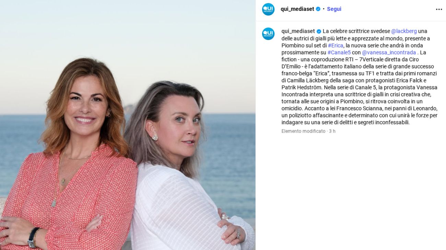Viewport: 446px width, 250px height.
Task: Click the verified badge in the header
Action: click(318, 9)
